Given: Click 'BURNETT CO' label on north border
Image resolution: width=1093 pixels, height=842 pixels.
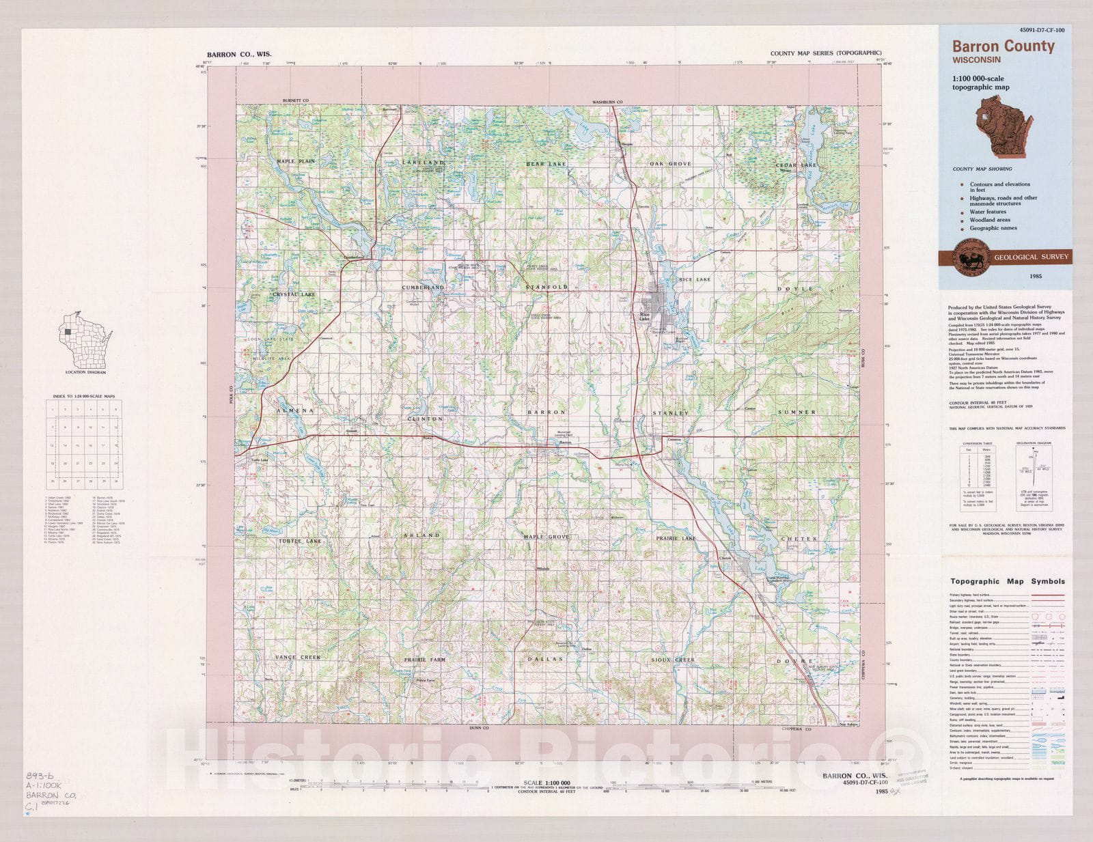Looking at the screenshot, I should [x=296, y=101].
